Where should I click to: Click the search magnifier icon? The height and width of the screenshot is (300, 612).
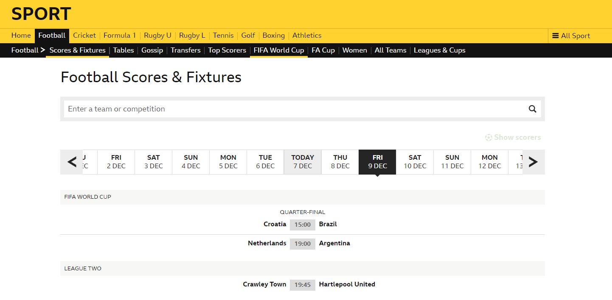pos(532,109)
